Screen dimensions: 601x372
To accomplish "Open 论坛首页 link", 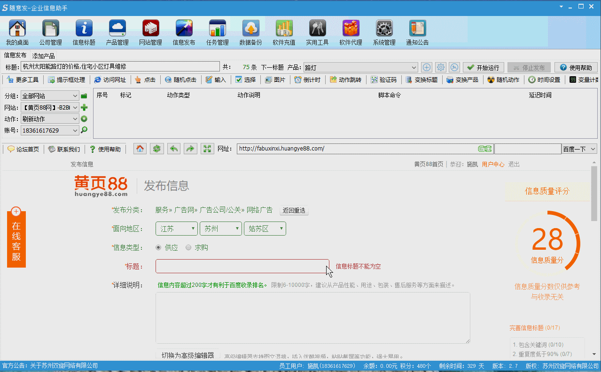I will pyautogui.click(x=23, y=149).
